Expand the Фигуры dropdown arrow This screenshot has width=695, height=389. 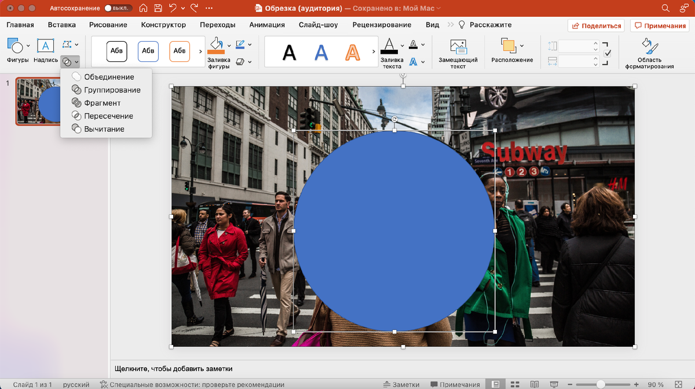pyautogui.click(x=28, y=46)
